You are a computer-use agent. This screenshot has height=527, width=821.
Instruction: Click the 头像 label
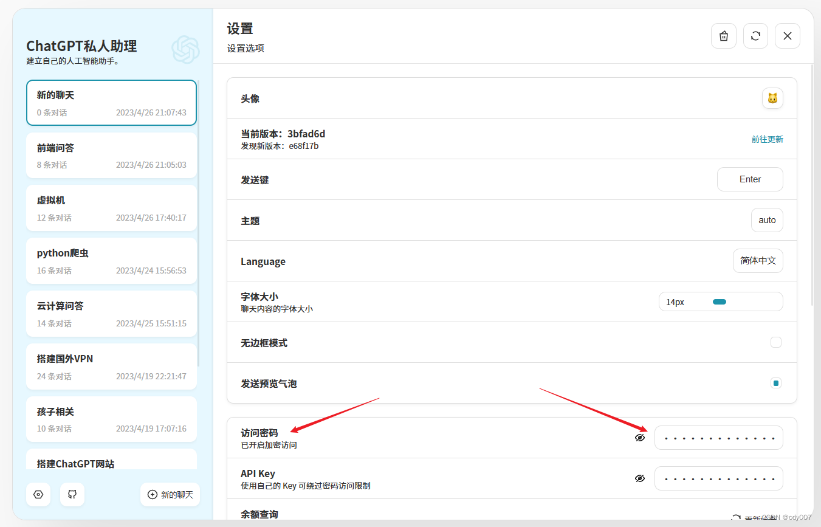point(250,98)
